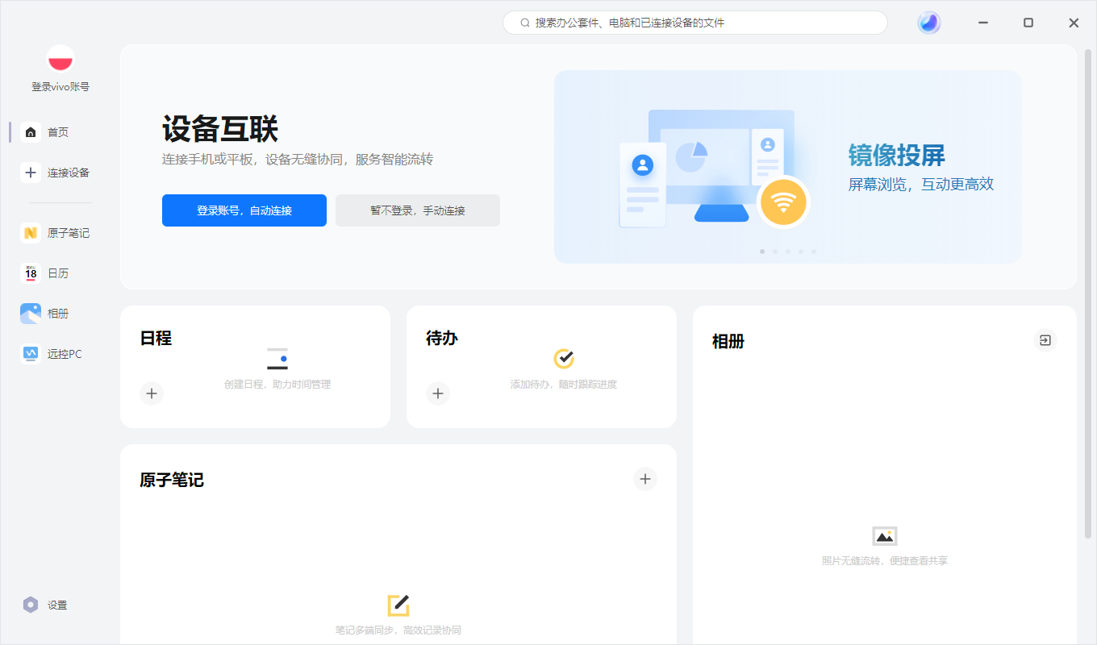Select the second banner carousel dot
This screenshot has width=1097, height=645.
(x=775, y=252)
